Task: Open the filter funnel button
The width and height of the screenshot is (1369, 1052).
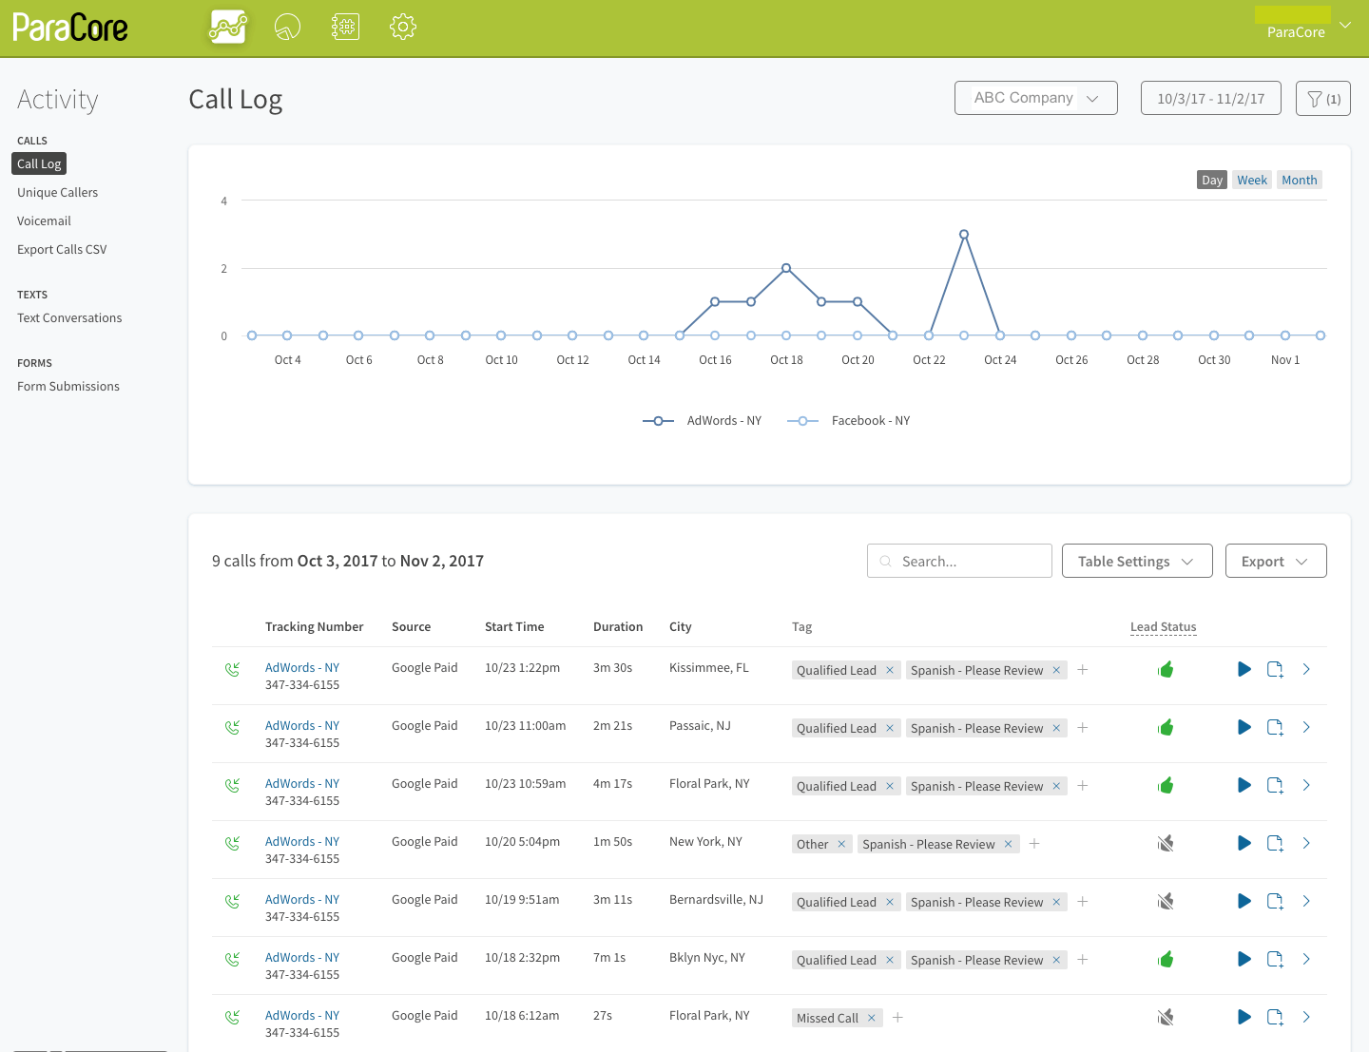Action: 1323,99
